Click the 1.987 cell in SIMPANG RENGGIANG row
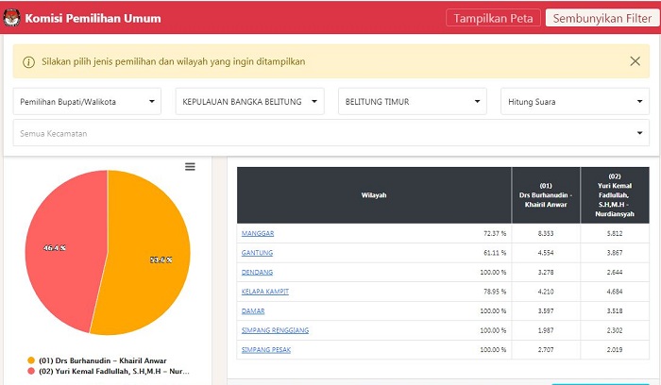 (x=546, y=330)
